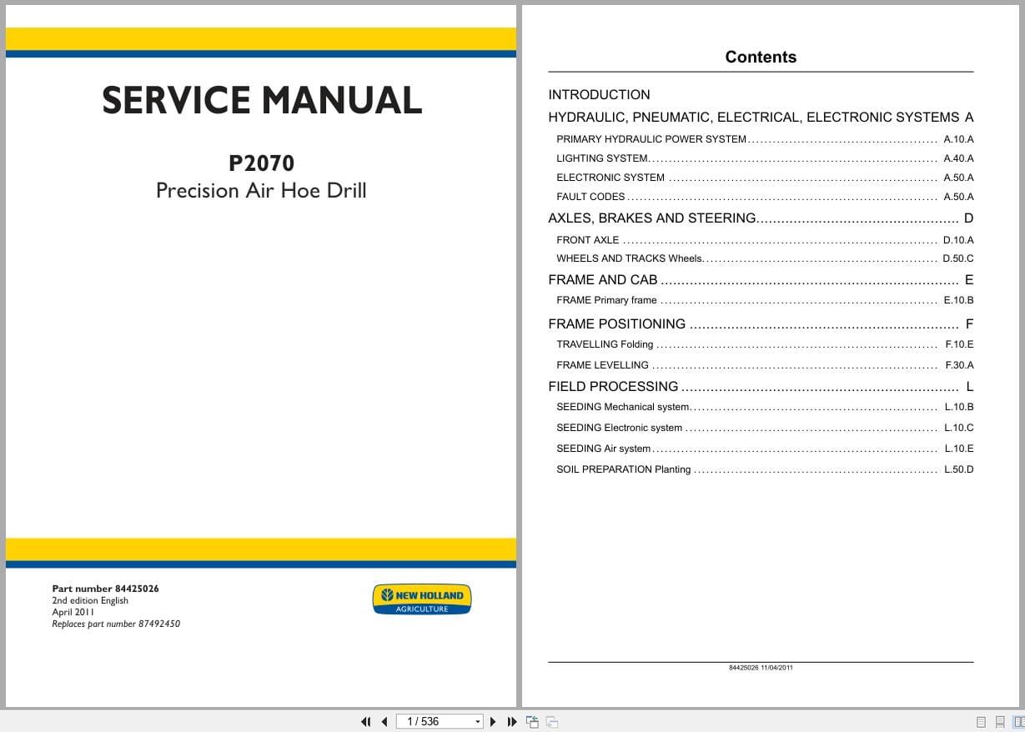Open the SEEDING Electronic system entry
This screenshot has height=732, width=1025.
tap(765, 428)
